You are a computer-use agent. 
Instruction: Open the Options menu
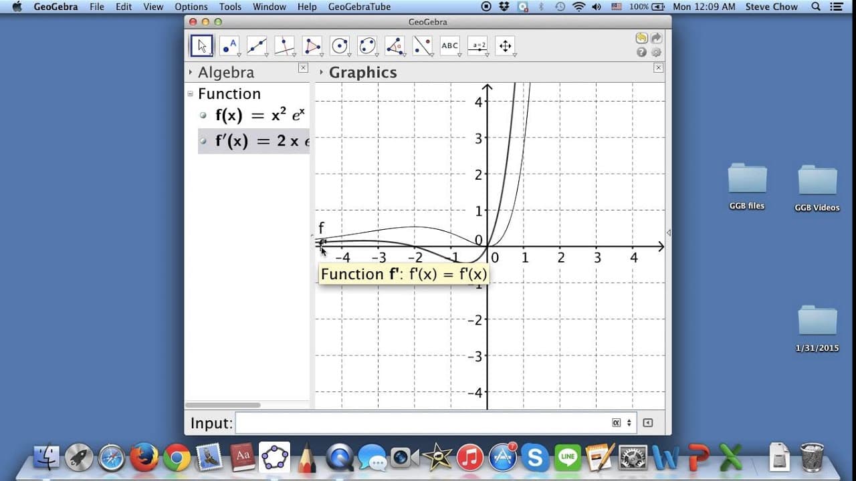[x=191, y=7]
